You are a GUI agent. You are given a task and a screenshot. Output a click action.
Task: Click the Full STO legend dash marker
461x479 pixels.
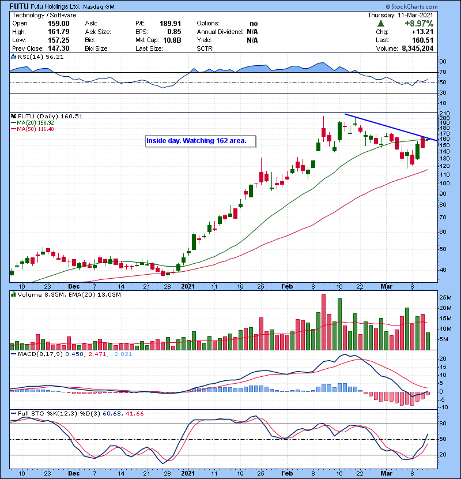click(x=13, y=414)
